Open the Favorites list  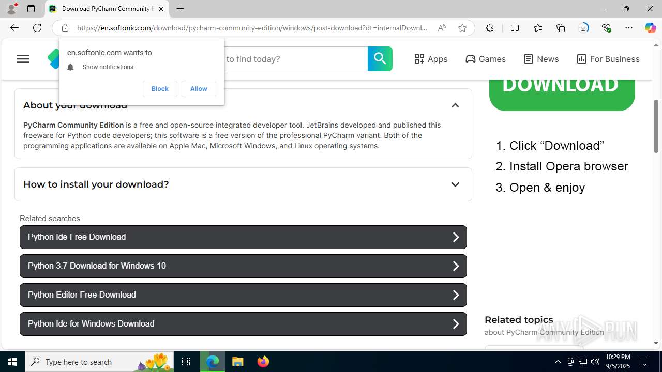tap(538, 28)
